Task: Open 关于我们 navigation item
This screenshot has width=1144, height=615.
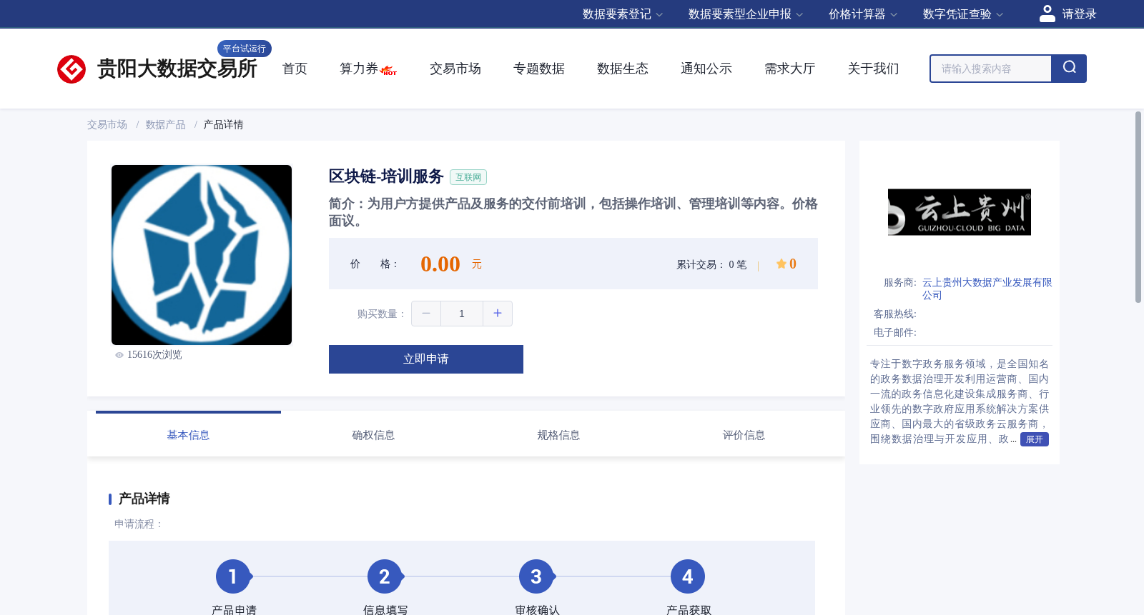Action: tap(874, 69)
